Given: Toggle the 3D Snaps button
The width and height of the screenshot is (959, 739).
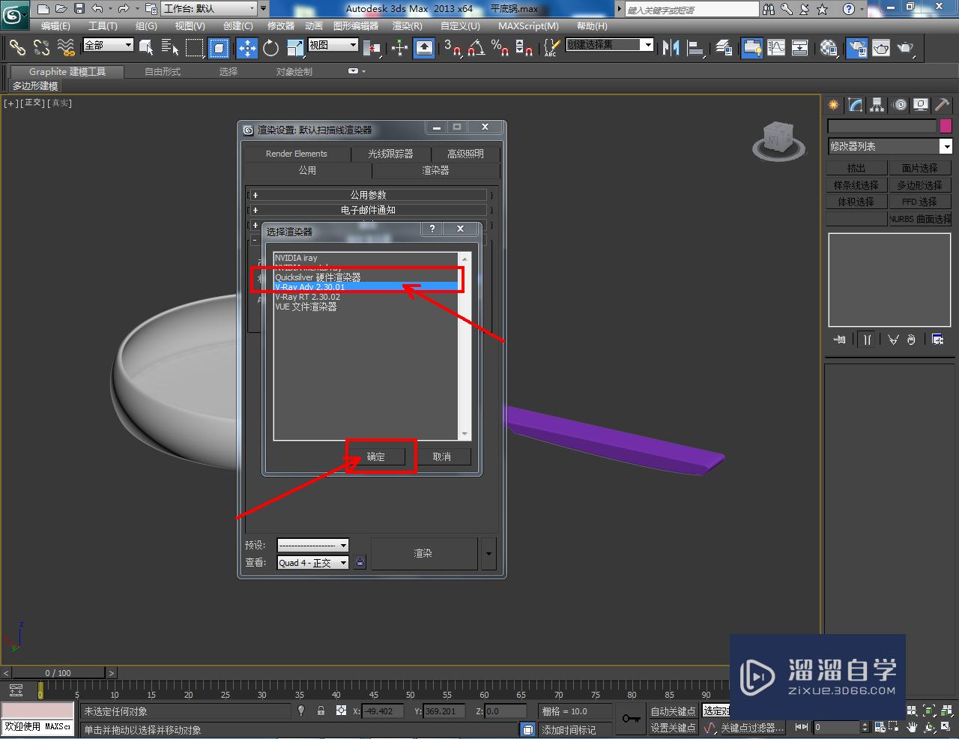Looking at the screenshot, I should point(453,48).
